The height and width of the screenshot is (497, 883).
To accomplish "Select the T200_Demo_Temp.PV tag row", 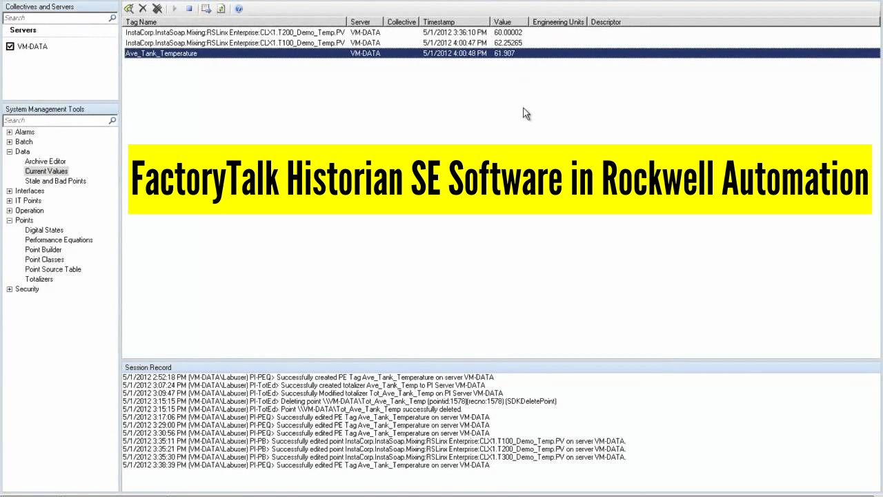I will 502,32.
